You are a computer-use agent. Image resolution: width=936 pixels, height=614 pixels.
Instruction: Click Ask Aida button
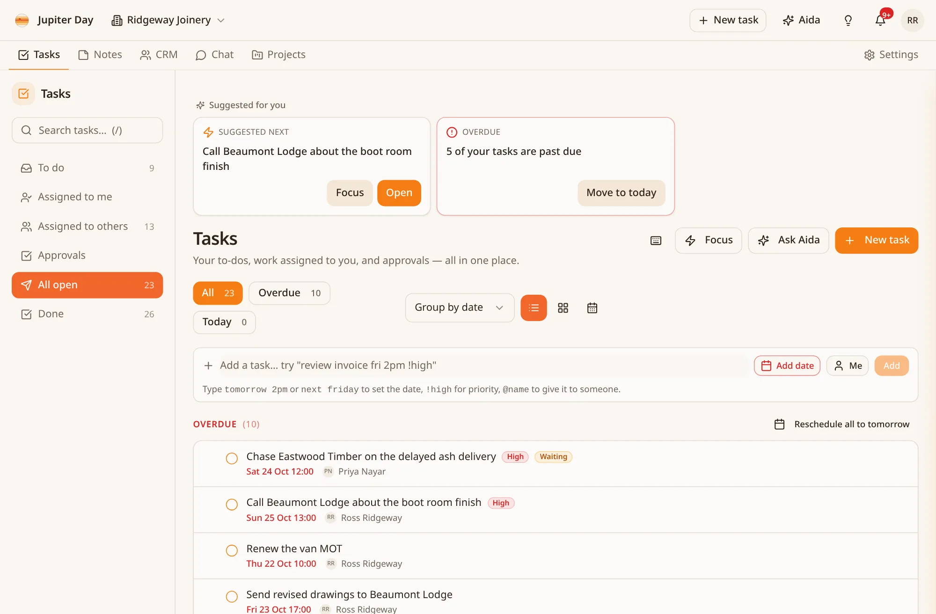pos(789,241)
